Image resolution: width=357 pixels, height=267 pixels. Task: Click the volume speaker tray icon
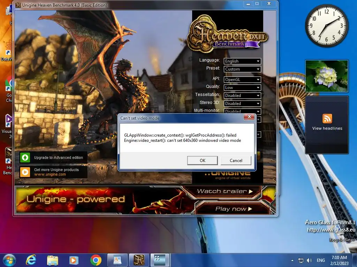click(309, 260)
